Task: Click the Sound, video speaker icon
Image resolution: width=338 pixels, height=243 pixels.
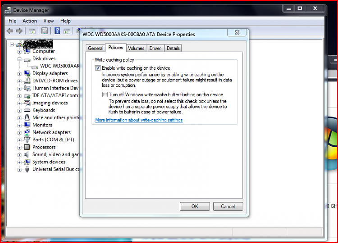Action: [27, 154]
